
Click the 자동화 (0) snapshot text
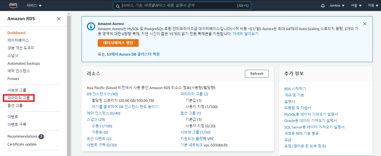click(x=100, y=132)
